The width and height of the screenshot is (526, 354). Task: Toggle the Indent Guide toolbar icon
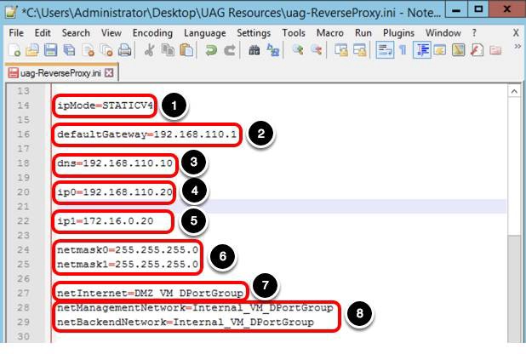point(421,50)
